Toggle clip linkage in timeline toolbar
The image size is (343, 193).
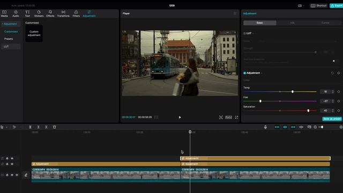click(x=293, y=127)
